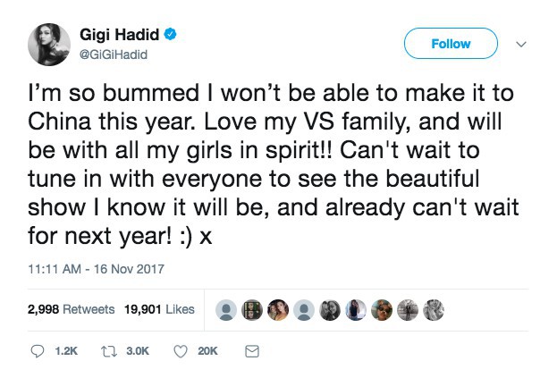Click the 20K like count
Image resolution: width=557 pixels, height=378 pixels.
pos(207,352)
